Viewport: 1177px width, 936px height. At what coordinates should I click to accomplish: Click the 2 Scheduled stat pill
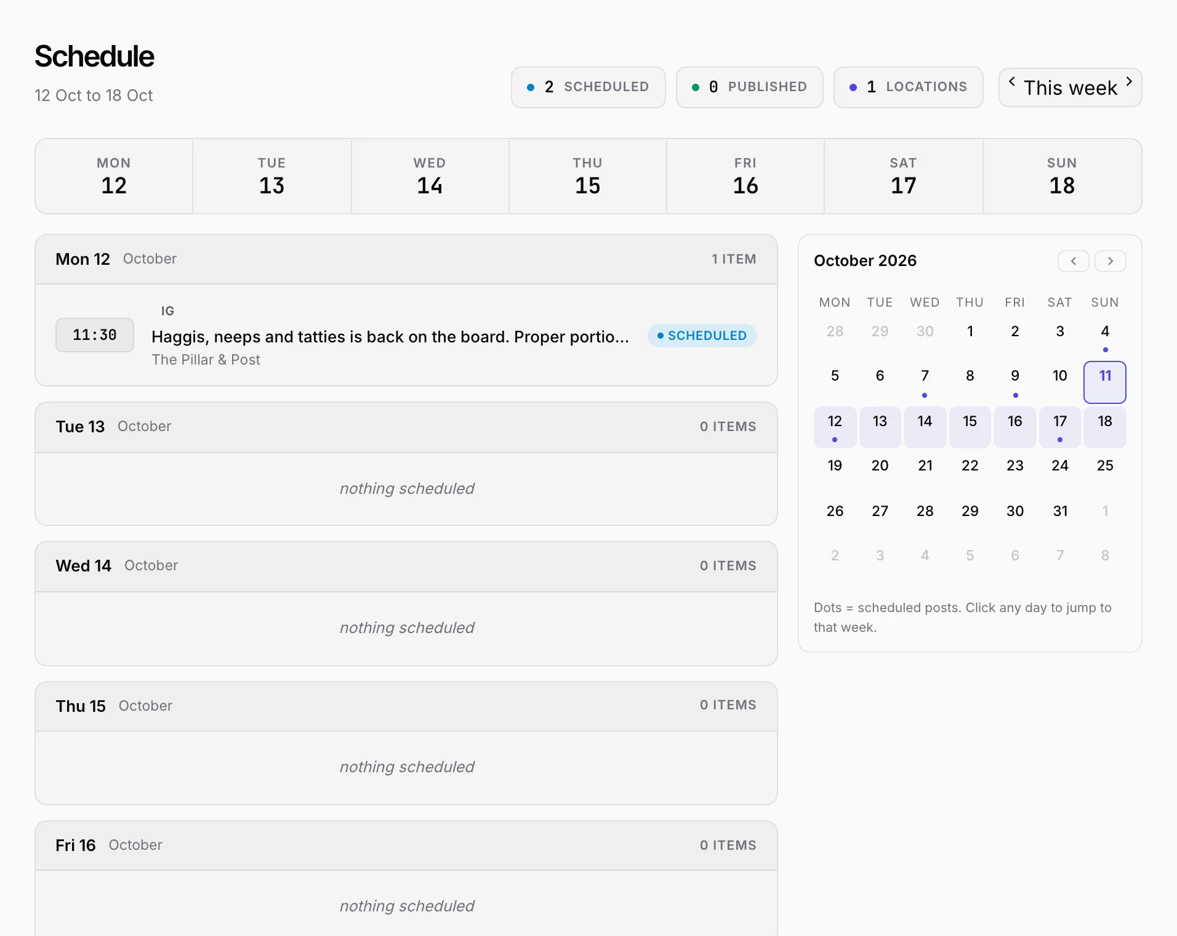588,87
